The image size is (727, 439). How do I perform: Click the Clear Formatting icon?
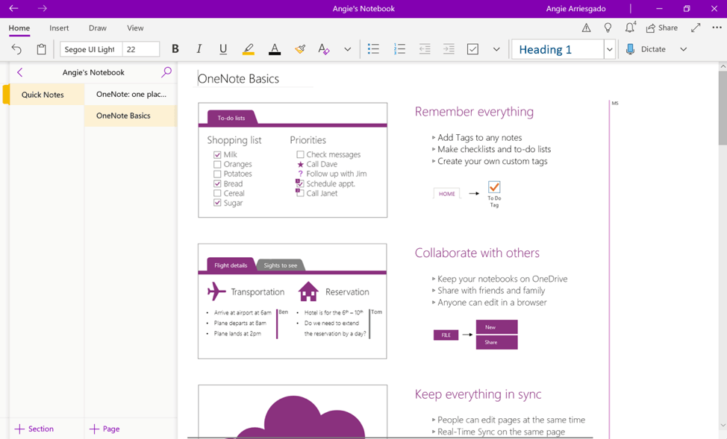tap(324, 49)
